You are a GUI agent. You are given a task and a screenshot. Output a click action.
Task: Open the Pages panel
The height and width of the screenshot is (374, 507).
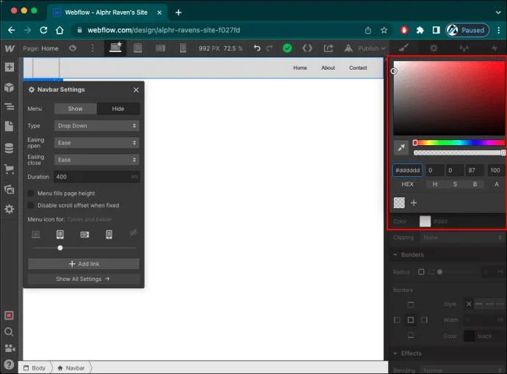pos(9,126)
